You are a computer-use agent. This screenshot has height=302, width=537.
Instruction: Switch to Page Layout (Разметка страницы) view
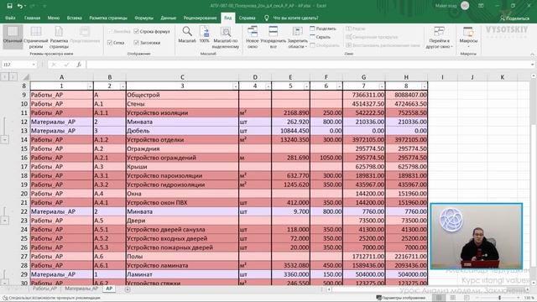(59, 37)
